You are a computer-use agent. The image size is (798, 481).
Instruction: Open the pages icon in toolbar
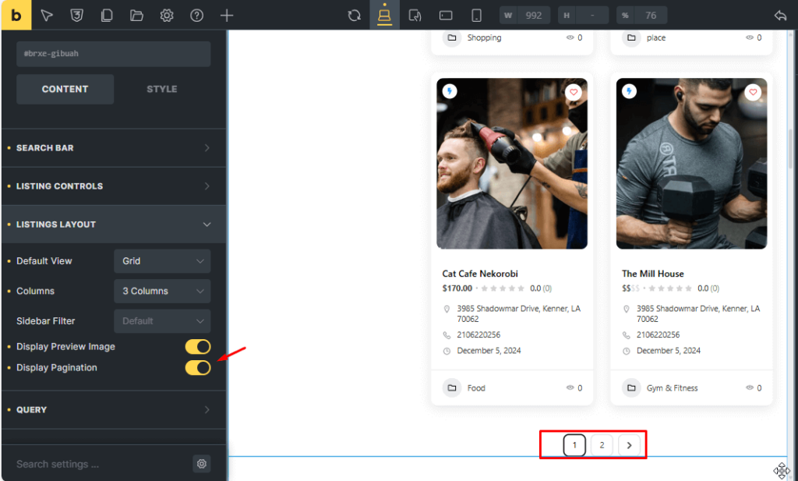pos(106,16)
